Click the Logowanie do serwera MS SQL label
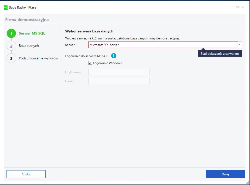The width and height of the screenshot is (250, 185). click(x=87, y=56)
